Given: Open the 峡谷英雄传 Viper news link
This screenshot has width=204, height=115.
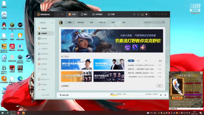Looking at the screenshot, I should (x=142, y=77).
